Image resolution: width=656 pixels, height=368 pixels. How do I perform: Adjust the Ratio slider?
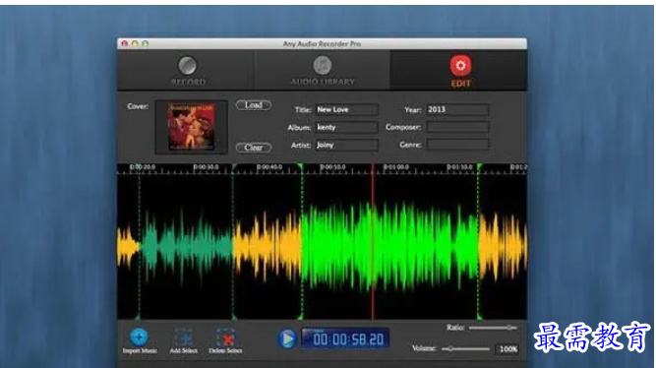[493, 328]
